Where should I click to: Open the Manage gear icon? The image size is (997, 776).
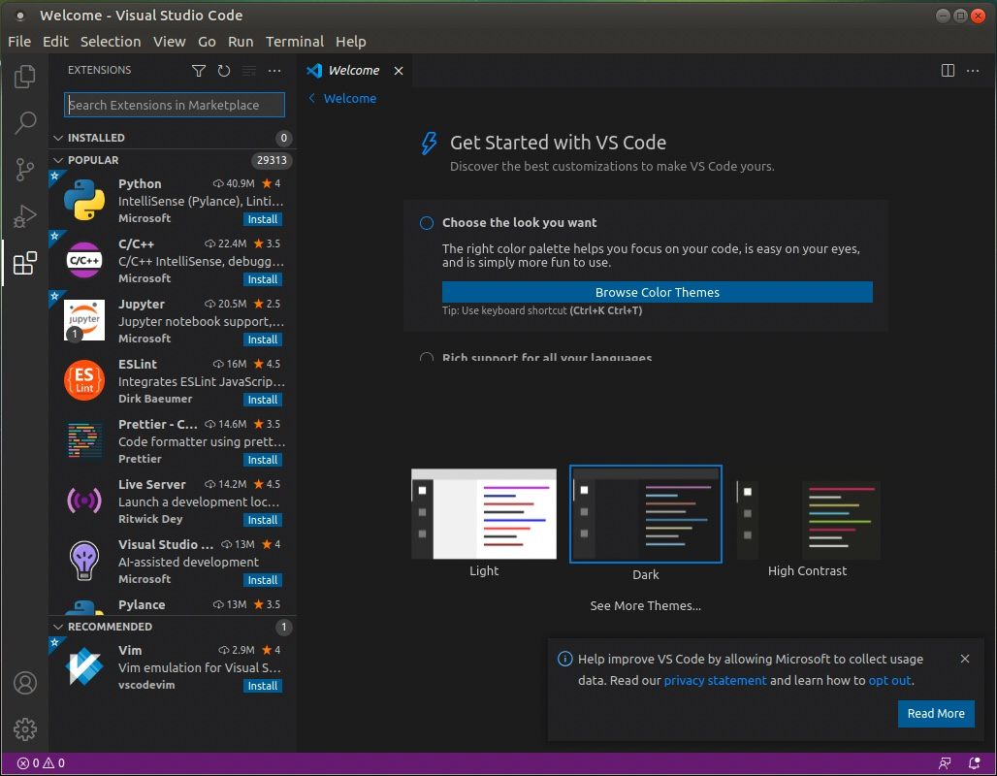25,728
